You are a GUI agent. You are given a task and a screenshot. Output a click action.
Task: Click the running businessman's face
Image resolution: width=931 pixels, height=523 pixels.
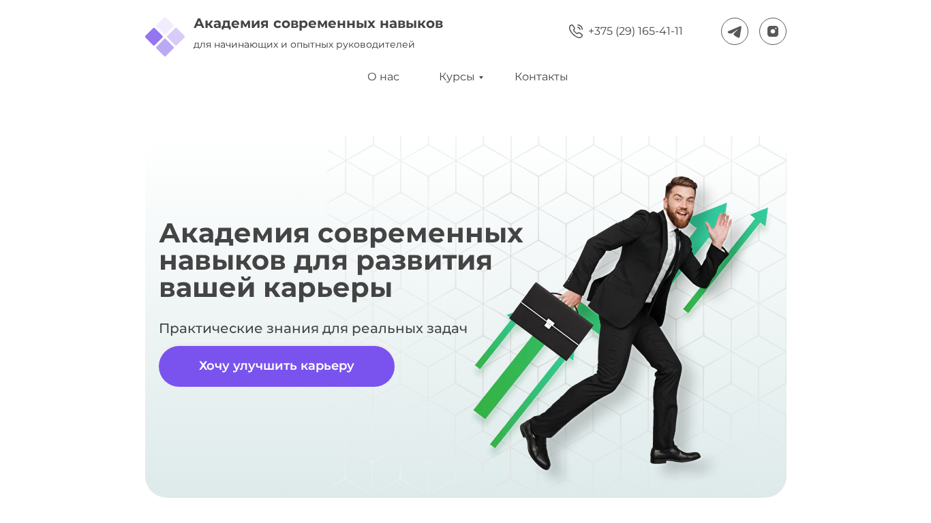680,203
